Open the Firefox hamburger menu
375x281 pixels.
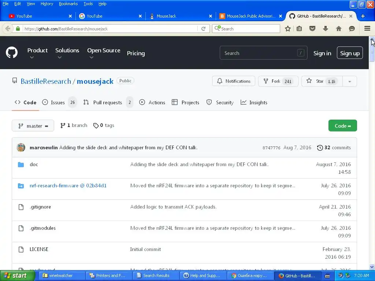click(367, 29)
